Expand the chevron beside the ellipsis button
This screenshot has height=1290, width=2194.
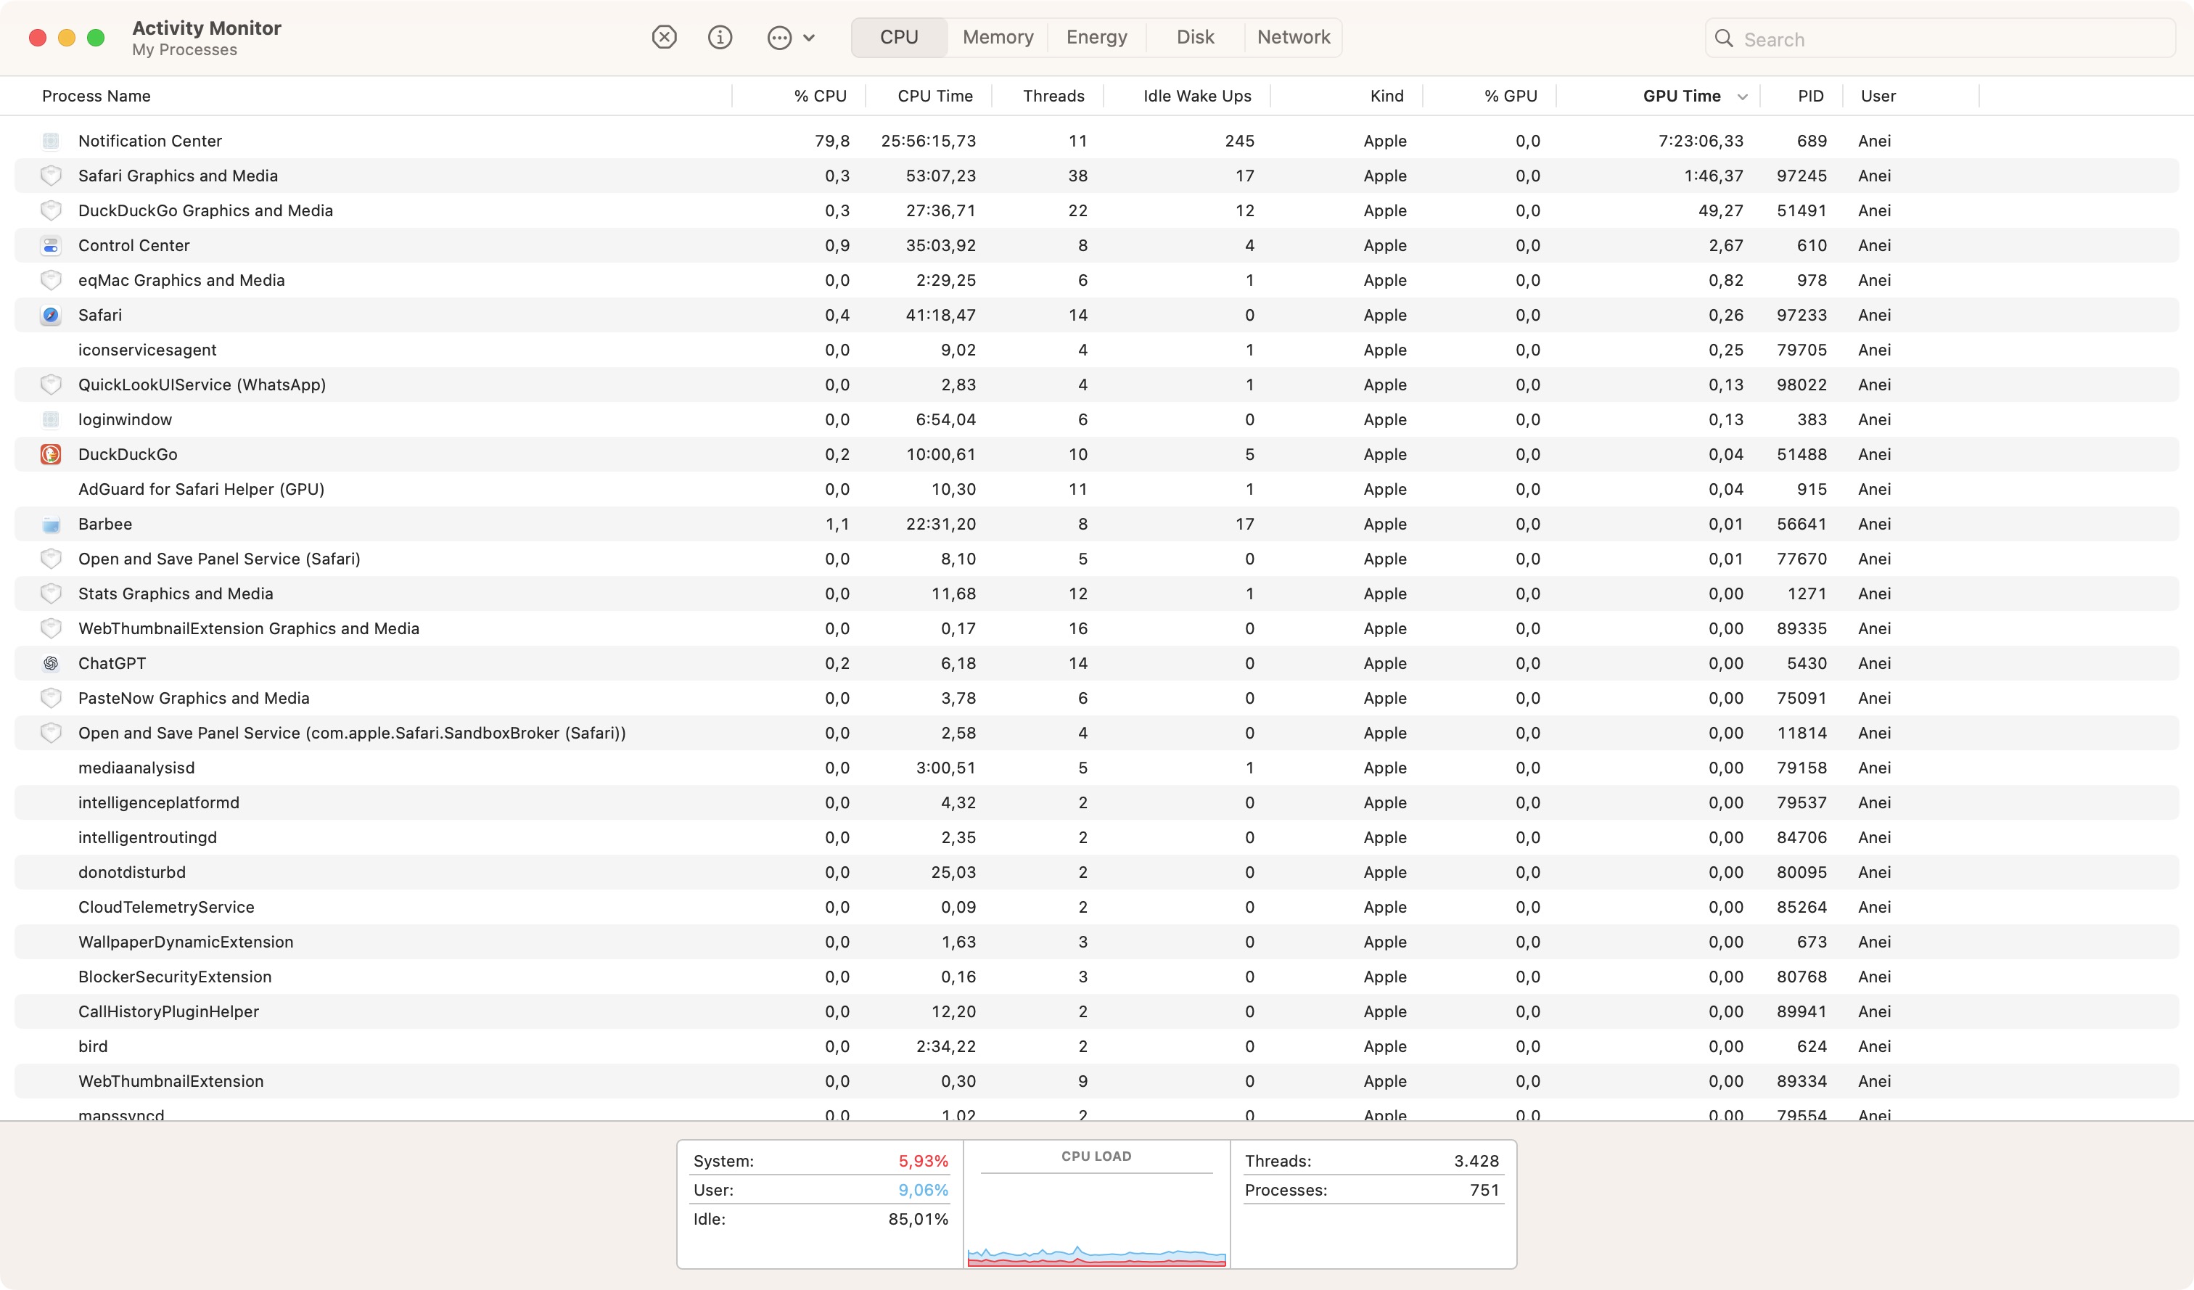(x=809, y=38)
